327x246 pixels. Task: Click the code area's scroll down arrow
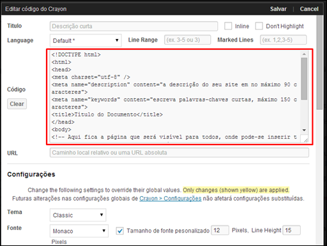pyautogui.click(x=304, y=130)
